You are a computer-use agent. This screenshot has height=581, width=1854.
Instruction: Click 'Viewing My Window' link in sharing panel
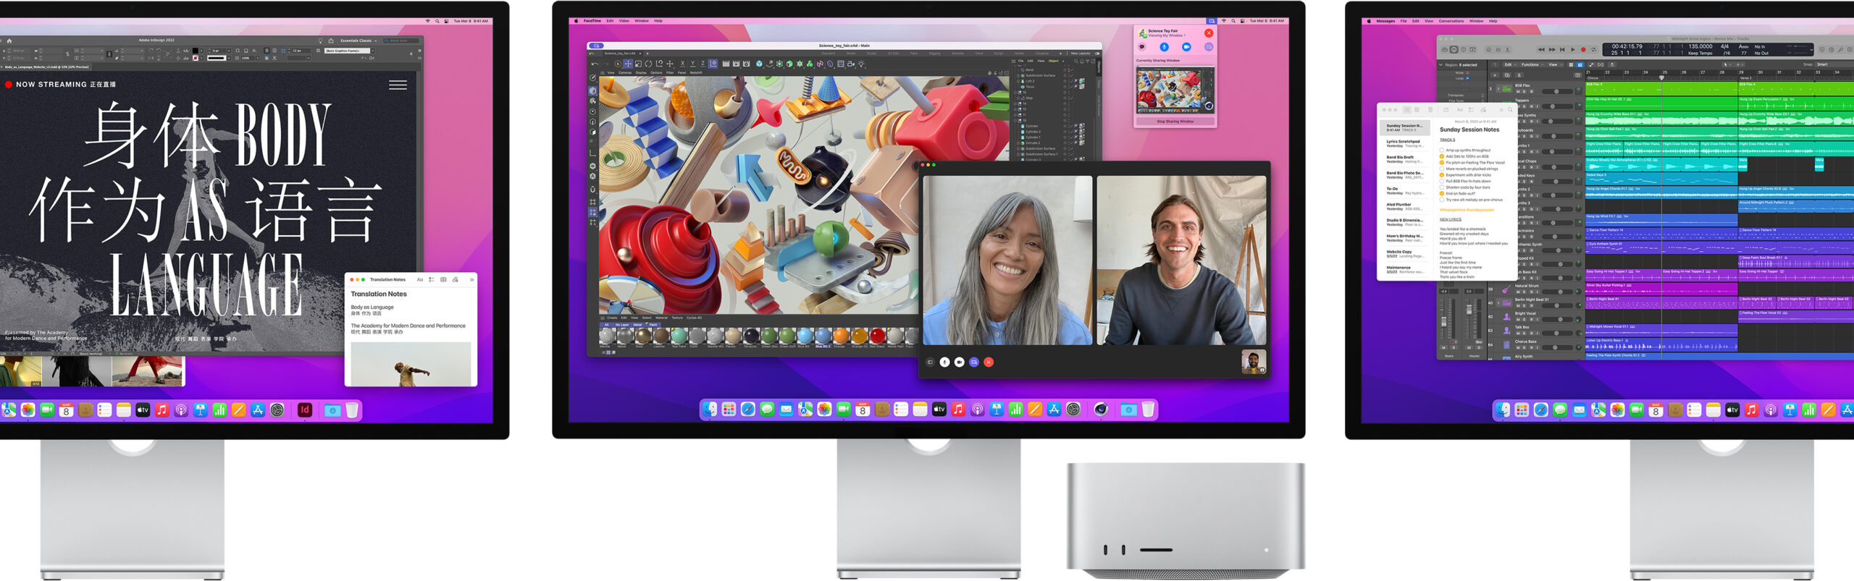(x=1167, y=35)
